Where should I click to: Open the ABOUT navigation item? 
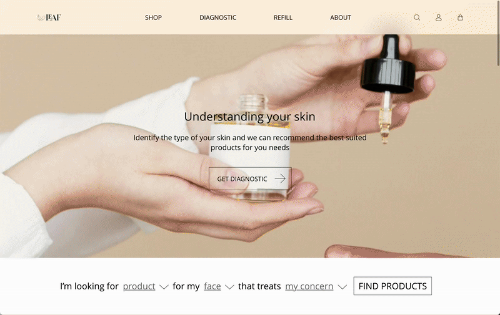coord(341,17)
